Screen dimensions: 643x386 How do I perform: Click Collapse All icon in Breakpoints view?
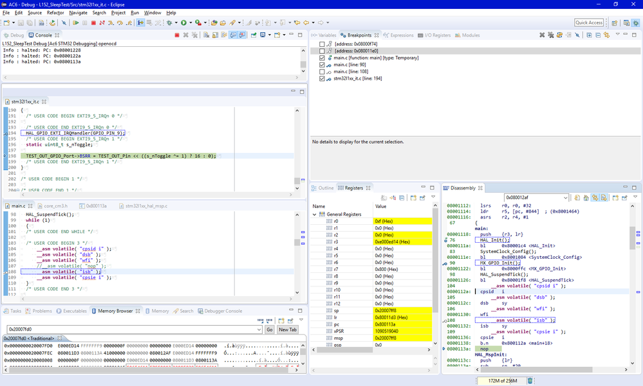click(598, 35)
